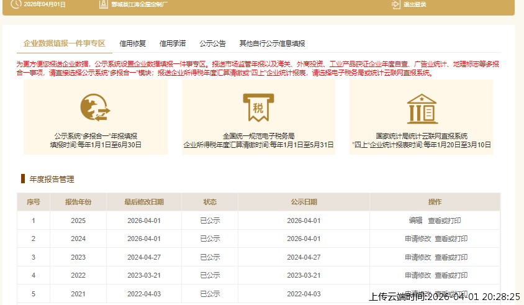524x305 pixels.
Task: Click last modified date 2024-04-27
Action: click(144, 257)
